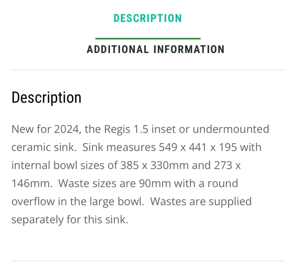The height and width of the screenshot is (272, 296).
Task: Switch to the ADDITIONAL INFORMATION tab
Action: click(x=156, y=49)
